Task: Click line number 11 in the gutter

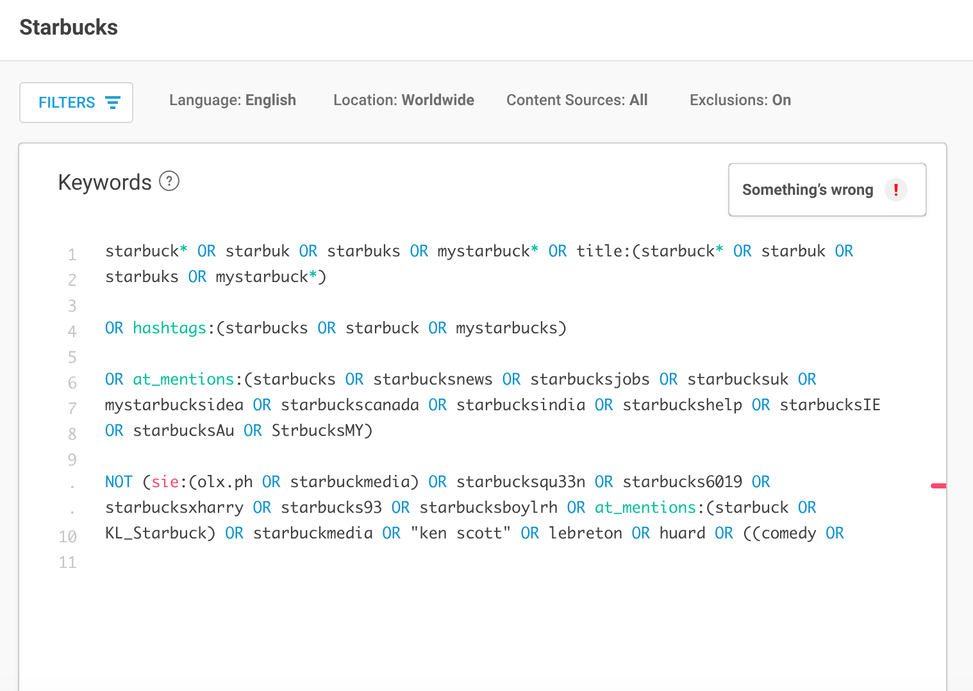Action: click(x=68, y=562)
